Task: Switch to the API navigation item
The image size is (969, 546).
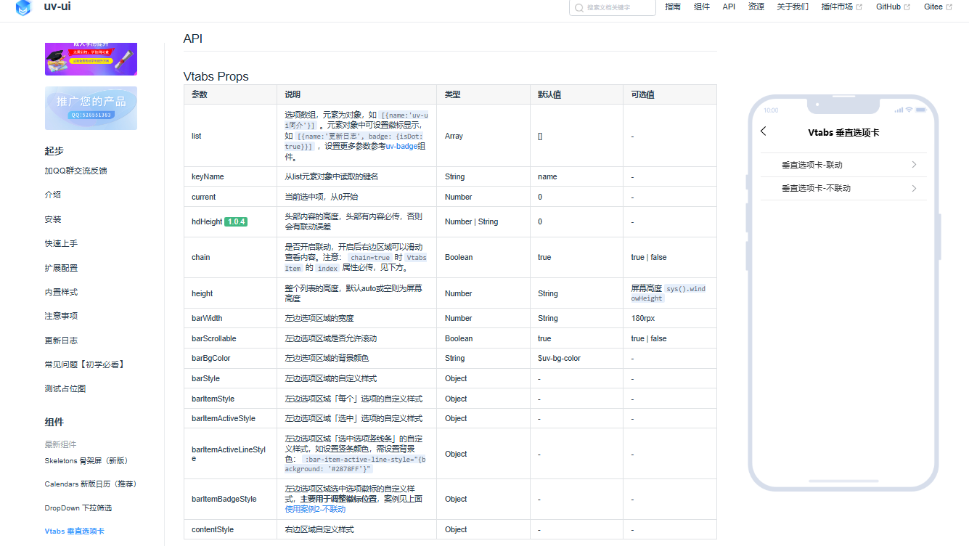Action: click(x=728, y=7)
